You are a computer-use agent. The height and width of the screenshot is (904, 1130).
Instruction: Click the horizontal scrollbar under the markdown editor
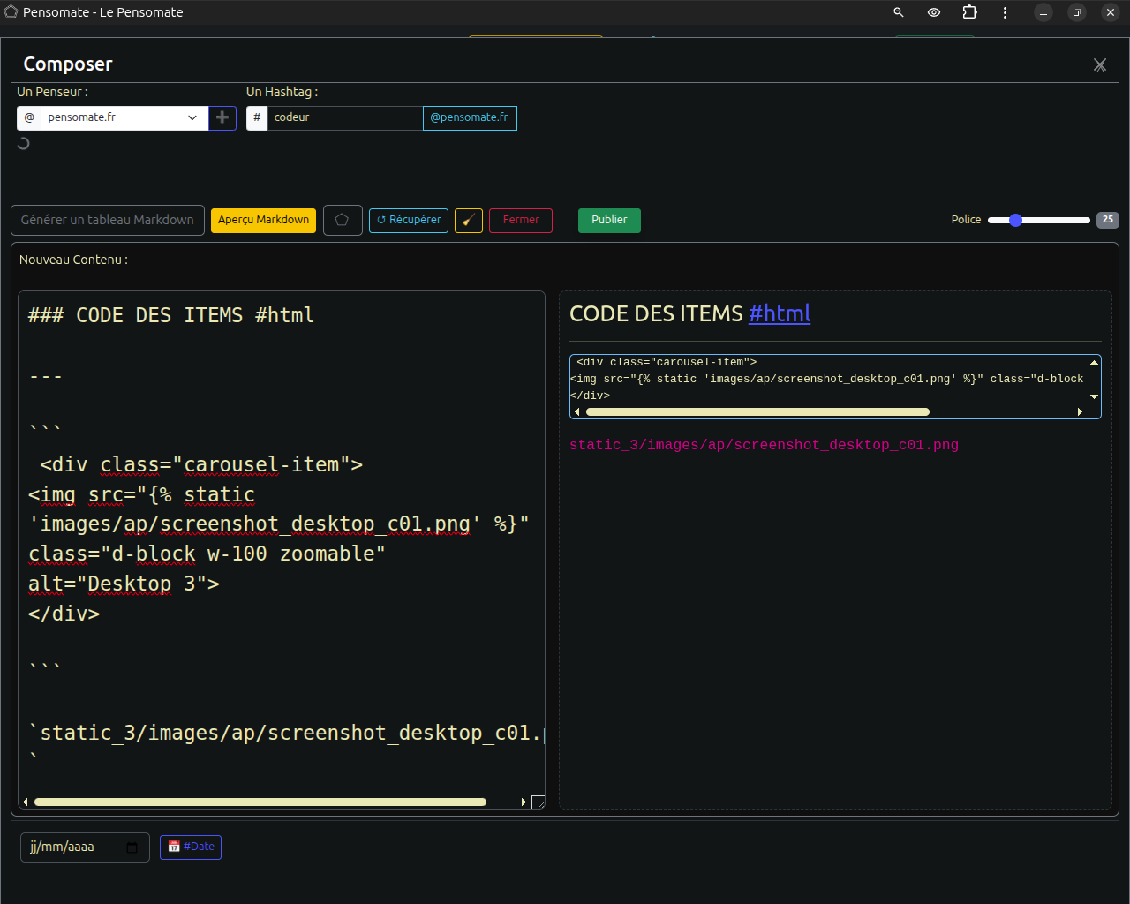pyautogui.click(x=260, y=802)
